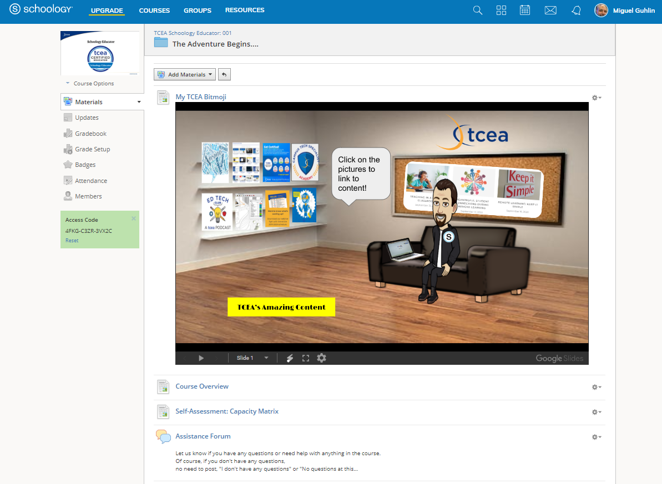Select UPGRADE in the top navigation
Screen dimensions: 662x484
pyautogui.click(x=107, y=11)
